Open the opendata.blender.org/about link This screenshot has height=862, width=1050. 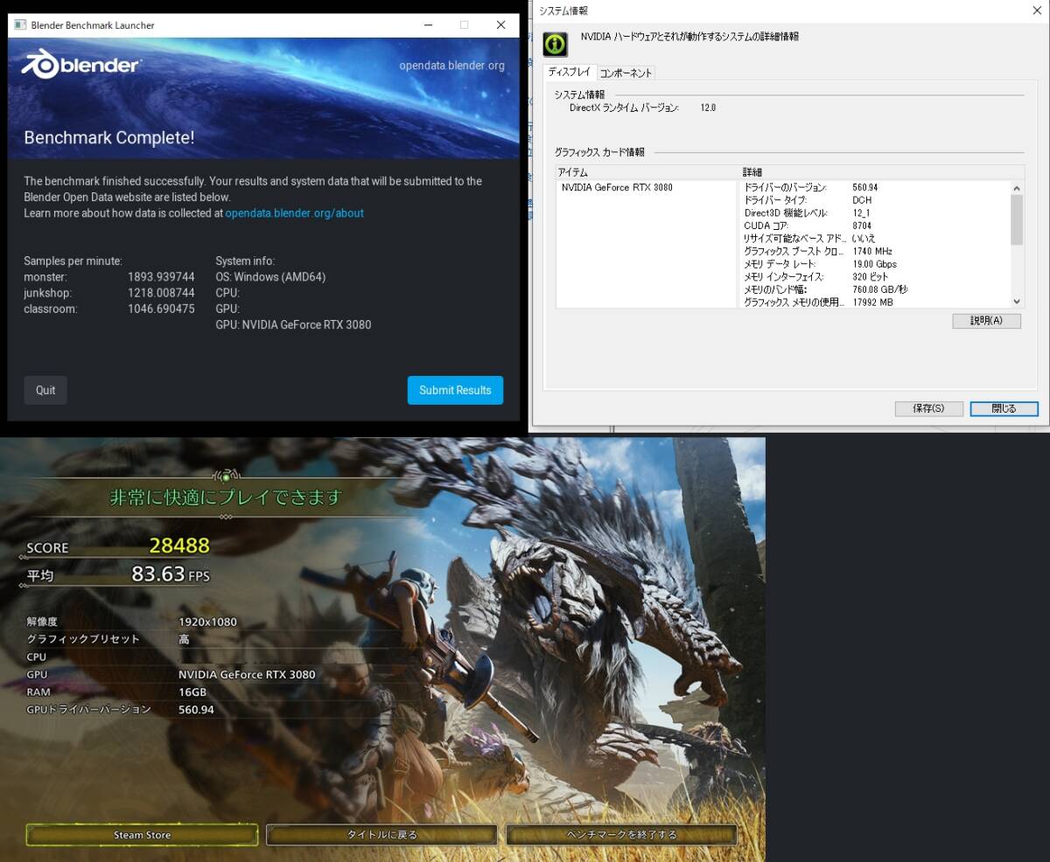tap(294, 213)
